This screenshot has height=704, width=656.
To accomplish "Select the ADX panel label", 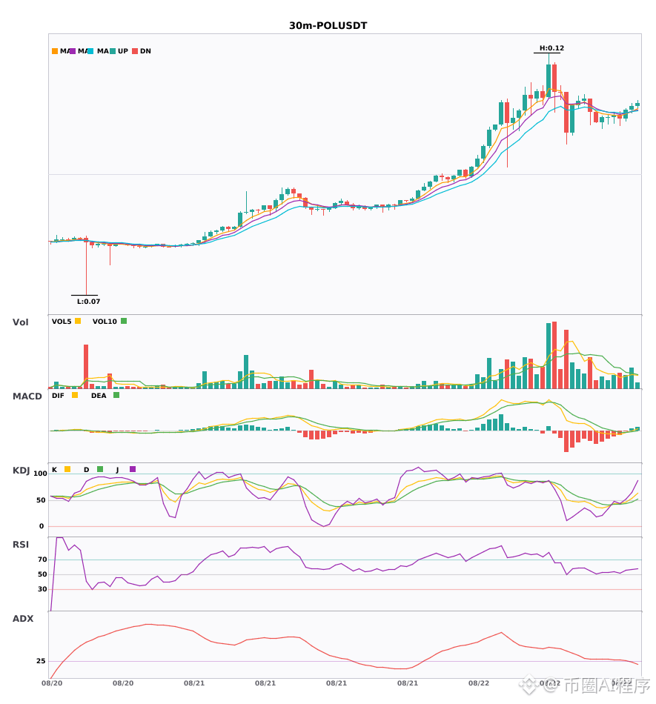I will [x=23, y=619].
